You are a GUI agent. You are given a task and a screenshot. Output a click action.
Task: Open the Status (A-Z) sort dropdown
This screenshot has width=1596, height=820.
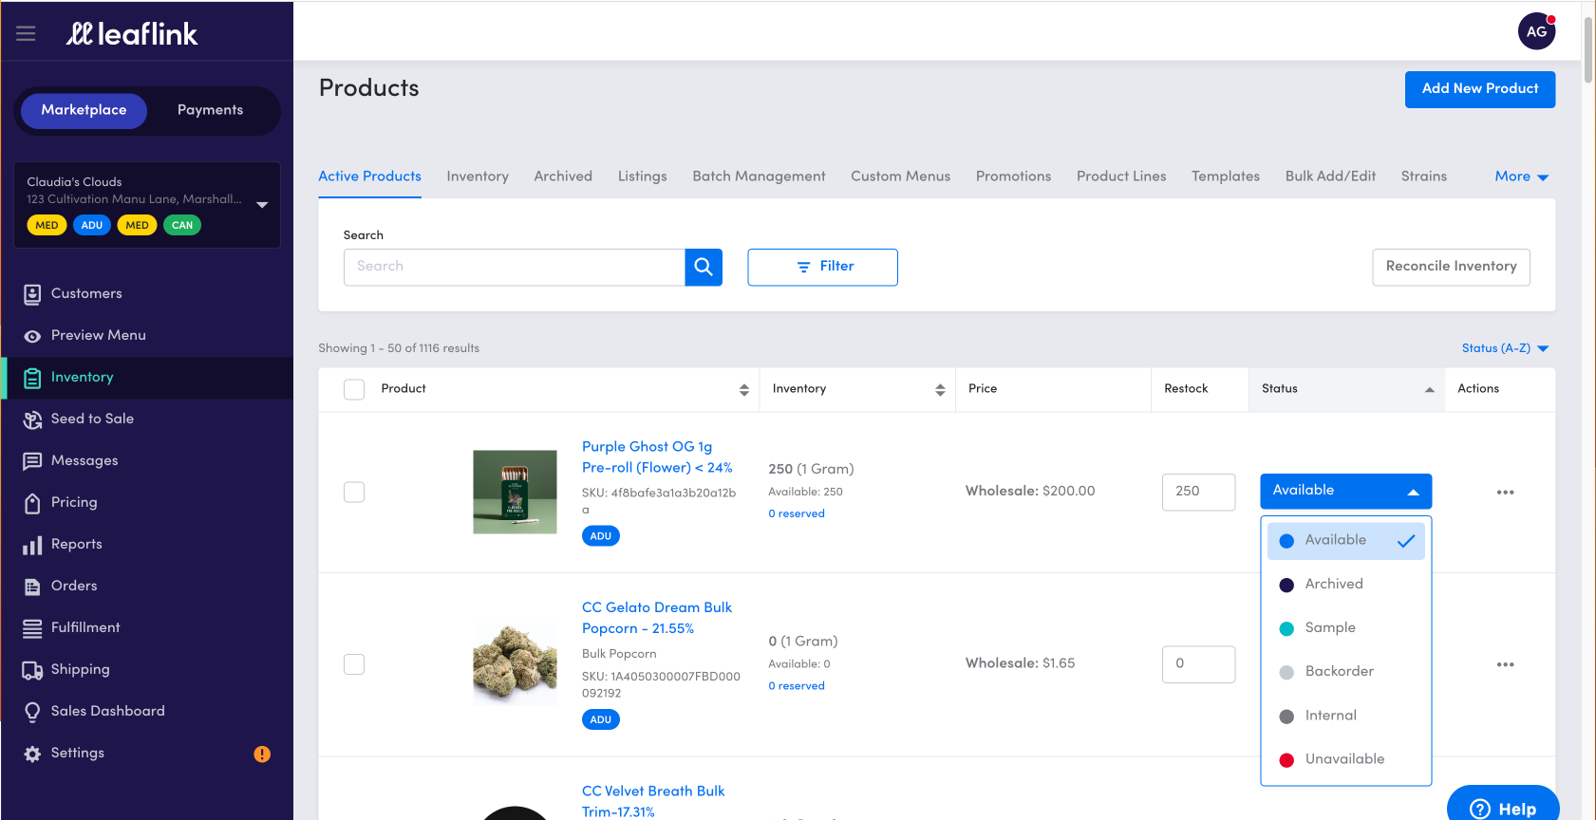click(x=1505, y=348)
